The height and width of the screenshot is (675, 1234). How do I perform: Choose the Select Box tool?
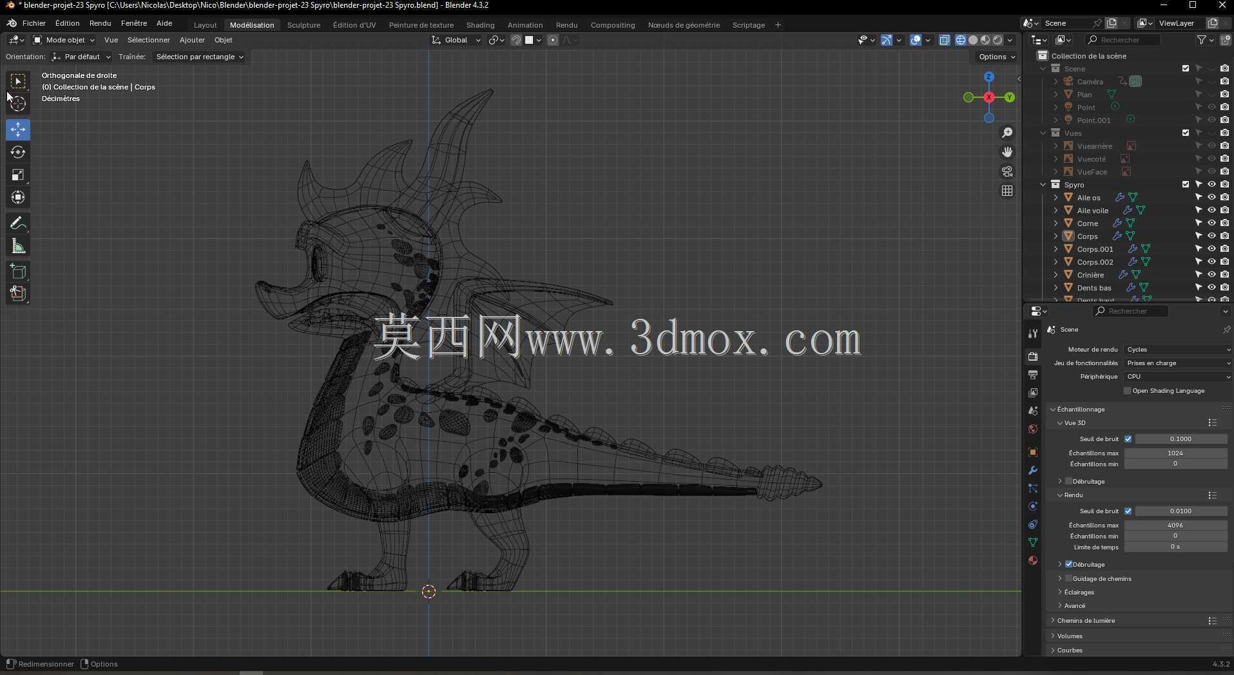coord(18,81)
